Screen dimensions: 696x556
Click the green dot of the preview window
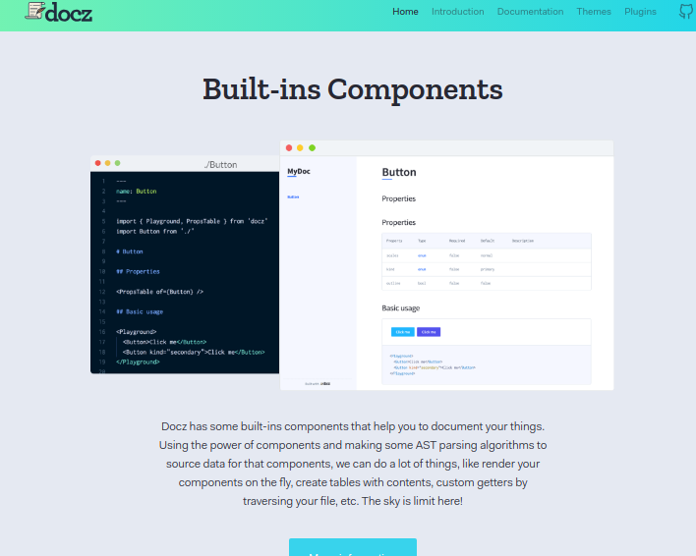[312, 147]
